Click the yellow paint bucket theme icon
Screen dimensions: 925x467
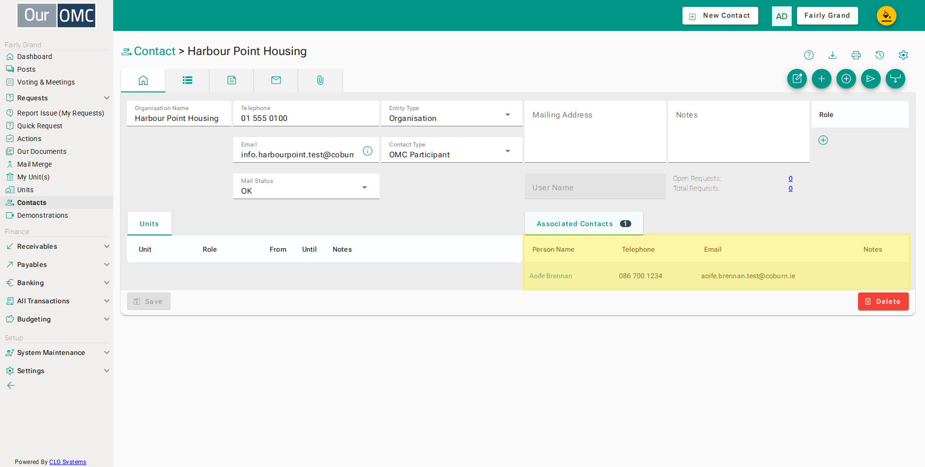pos(887,16)
